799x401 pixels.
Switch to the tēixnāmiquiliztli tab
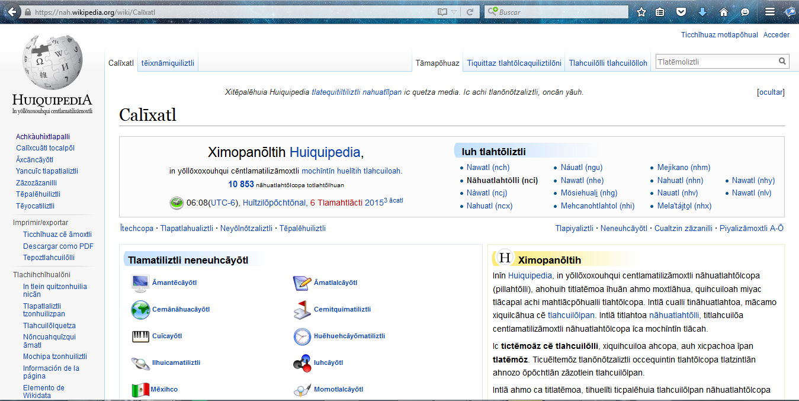coord(168,63)
